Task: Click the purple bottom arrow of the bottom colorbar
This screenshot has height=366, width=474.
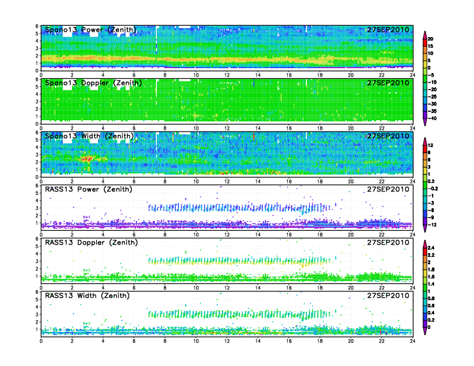Action: point(425,331)
